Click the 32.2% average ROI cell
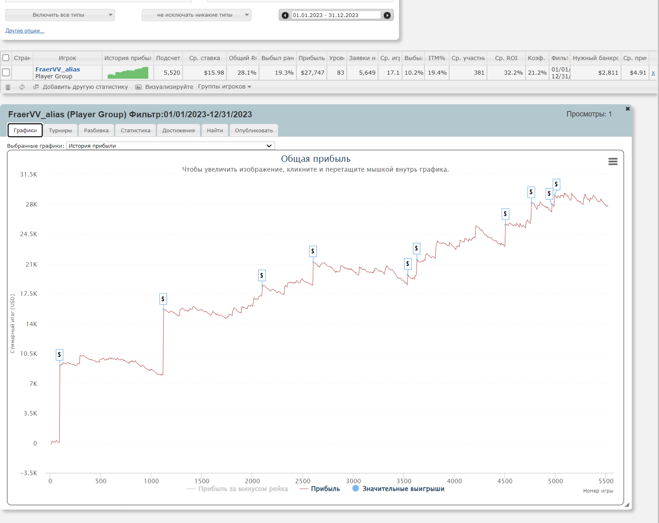The image size is (659, 523). [x=506, y=73]
